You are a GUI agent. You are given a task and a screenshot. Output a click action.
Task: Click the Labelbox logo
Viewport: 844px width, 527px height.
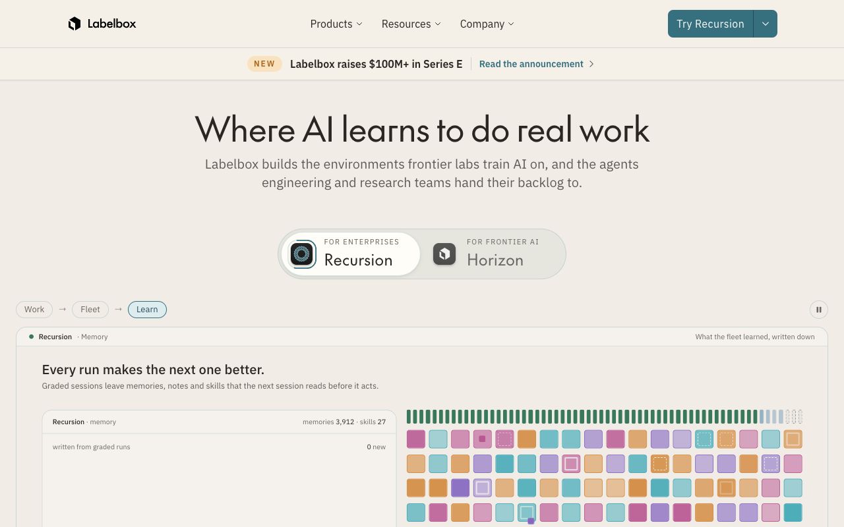102,24
